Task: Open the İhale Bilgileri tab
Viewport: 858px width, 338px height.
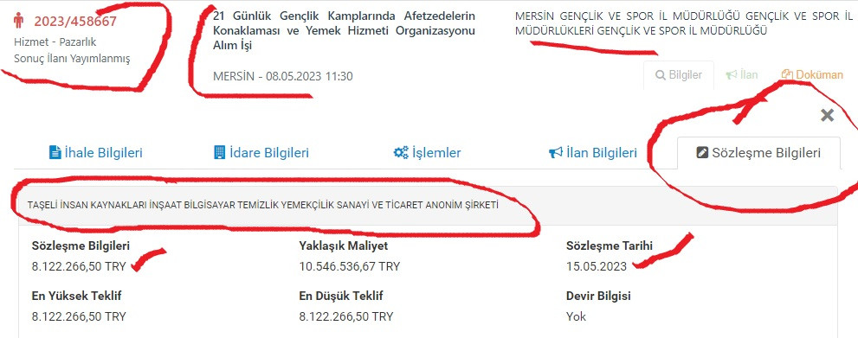Action: point(96,153)
